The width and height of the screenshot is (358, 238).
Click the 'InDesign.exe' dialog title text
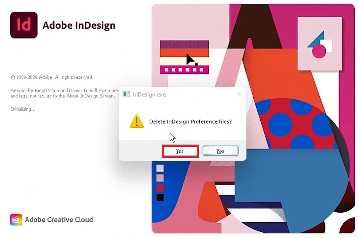pyautogui.click(x=149, y=94)
